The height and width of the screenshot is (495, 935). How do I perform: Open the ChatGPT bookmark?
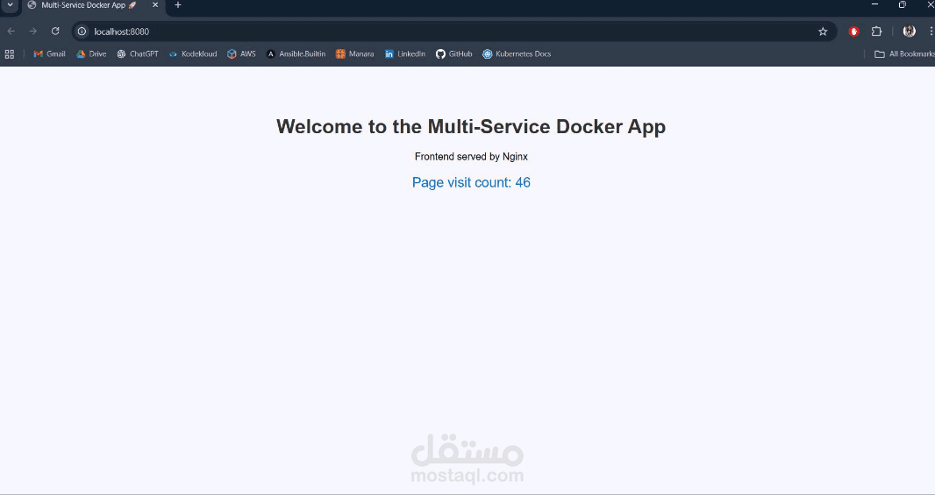[138, 54]
